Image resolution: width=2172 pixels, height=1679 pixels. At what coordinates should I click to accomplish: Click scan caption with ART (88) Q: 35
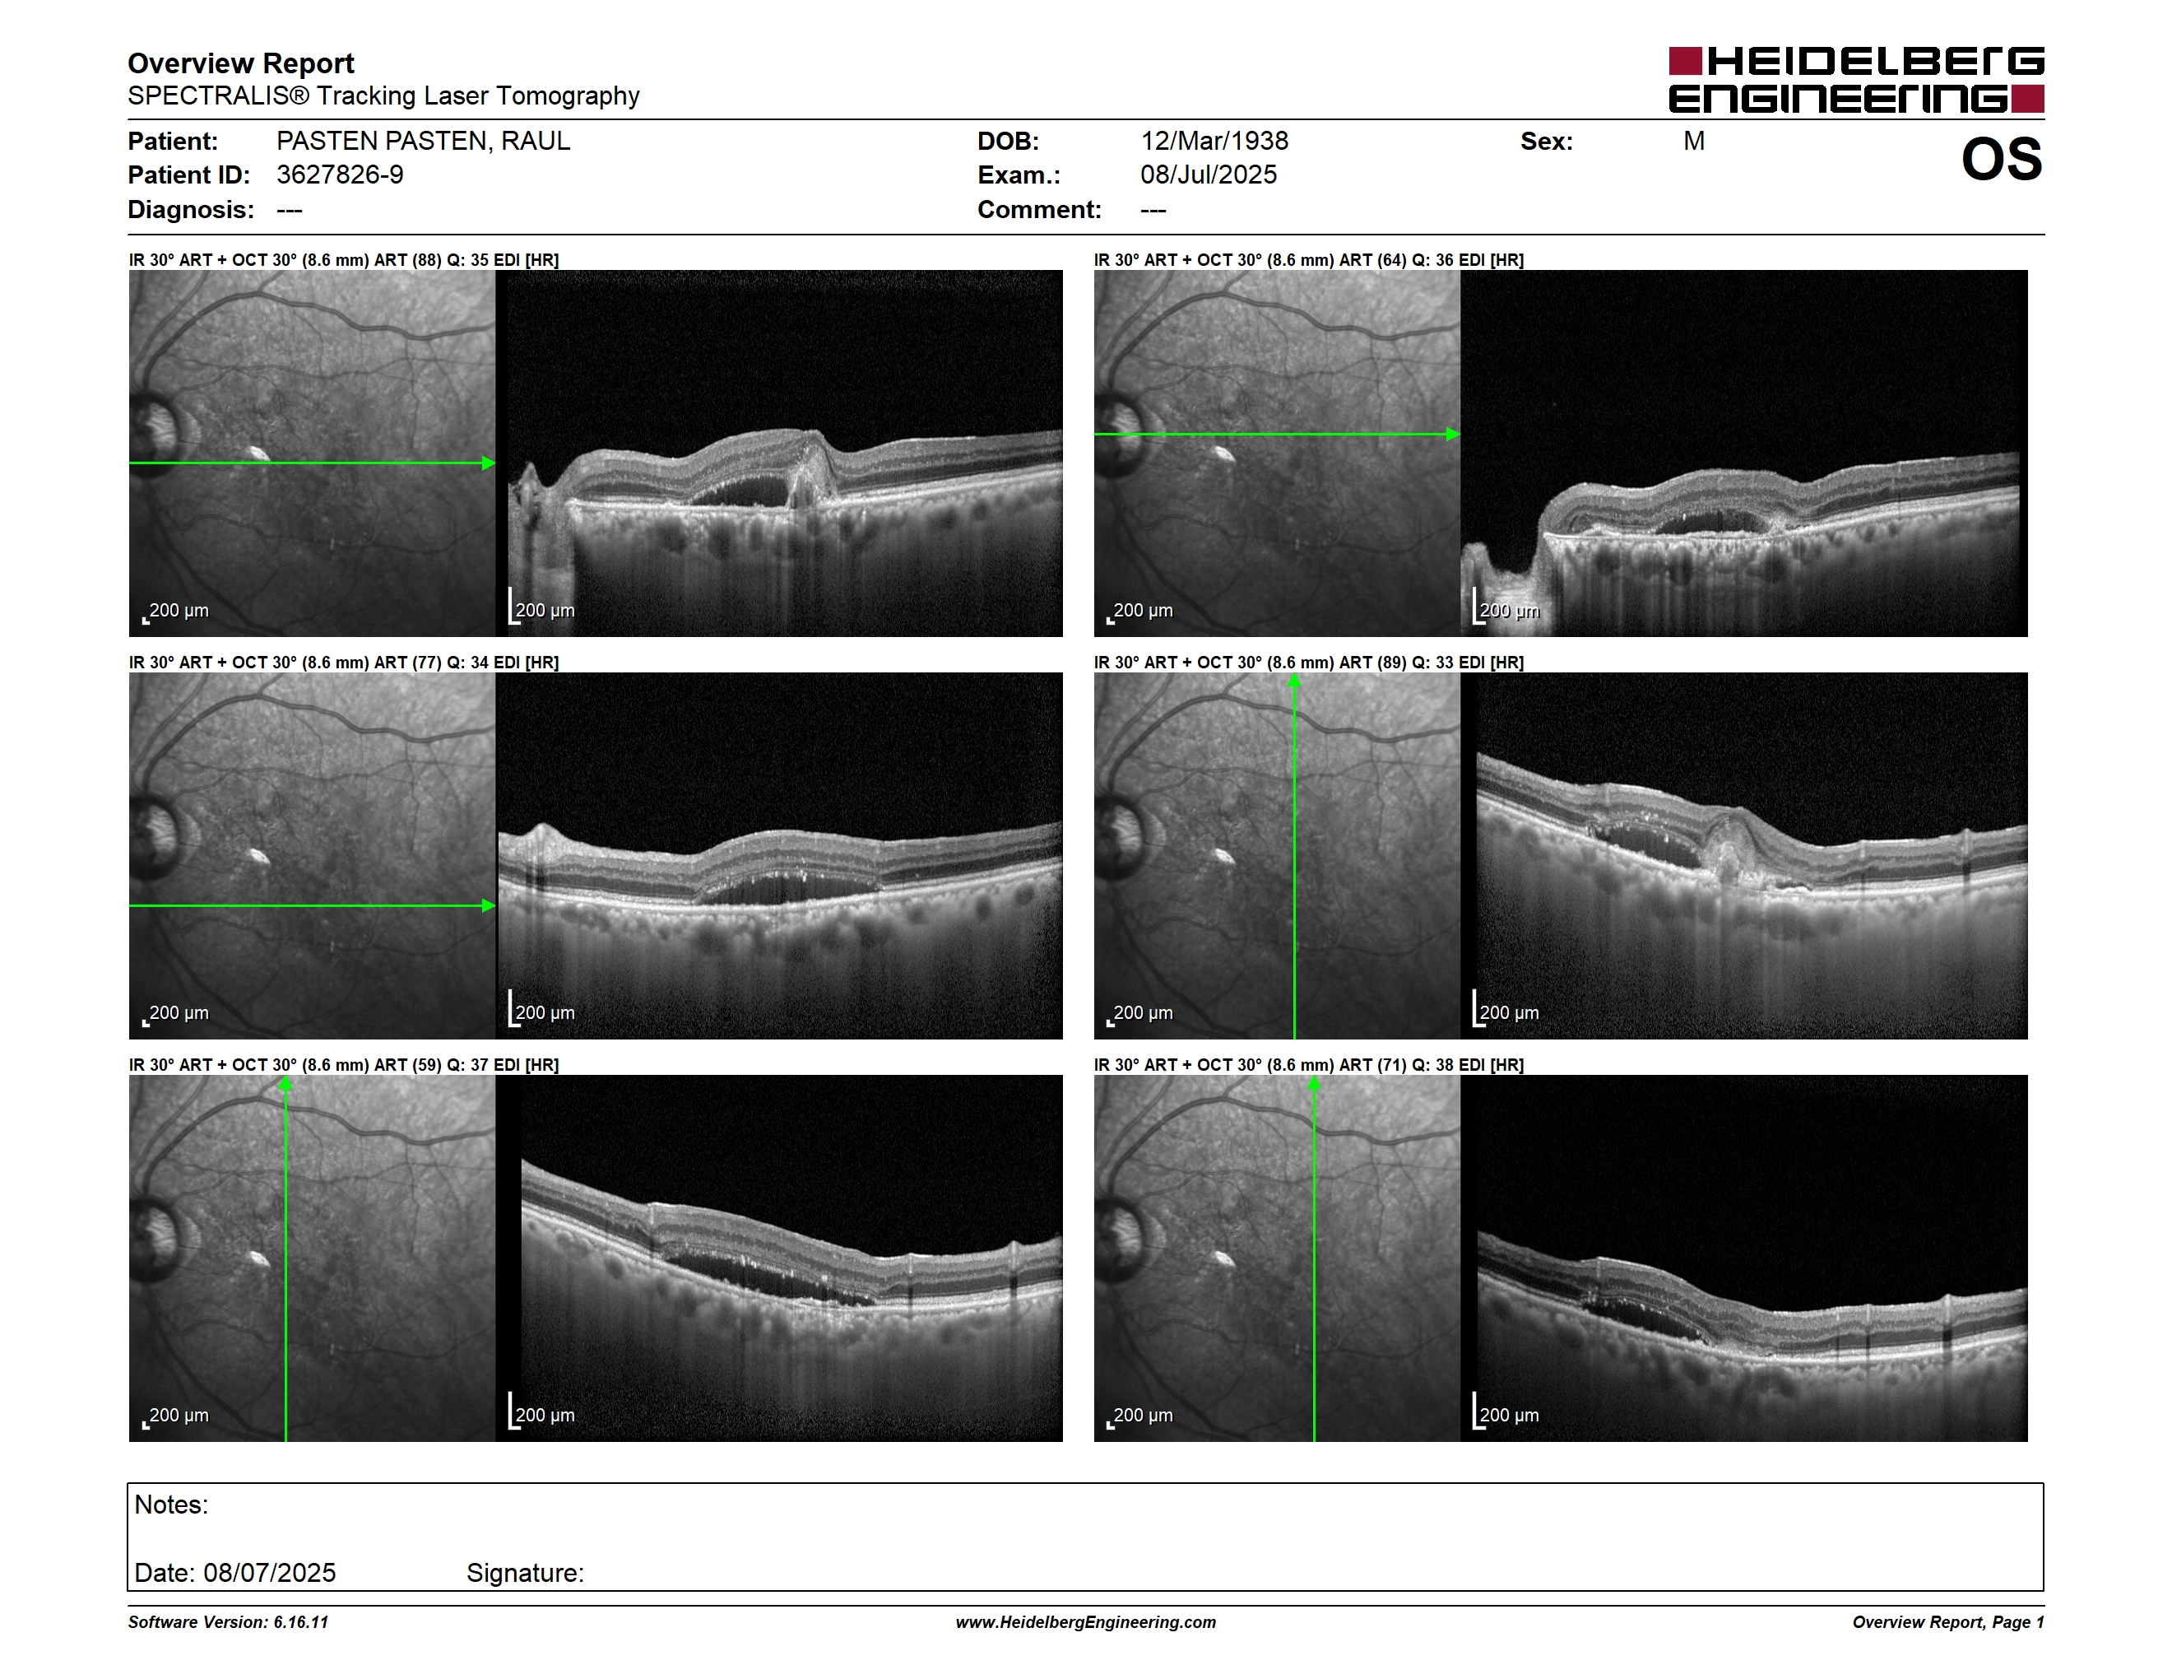click(x=344, y=259)
